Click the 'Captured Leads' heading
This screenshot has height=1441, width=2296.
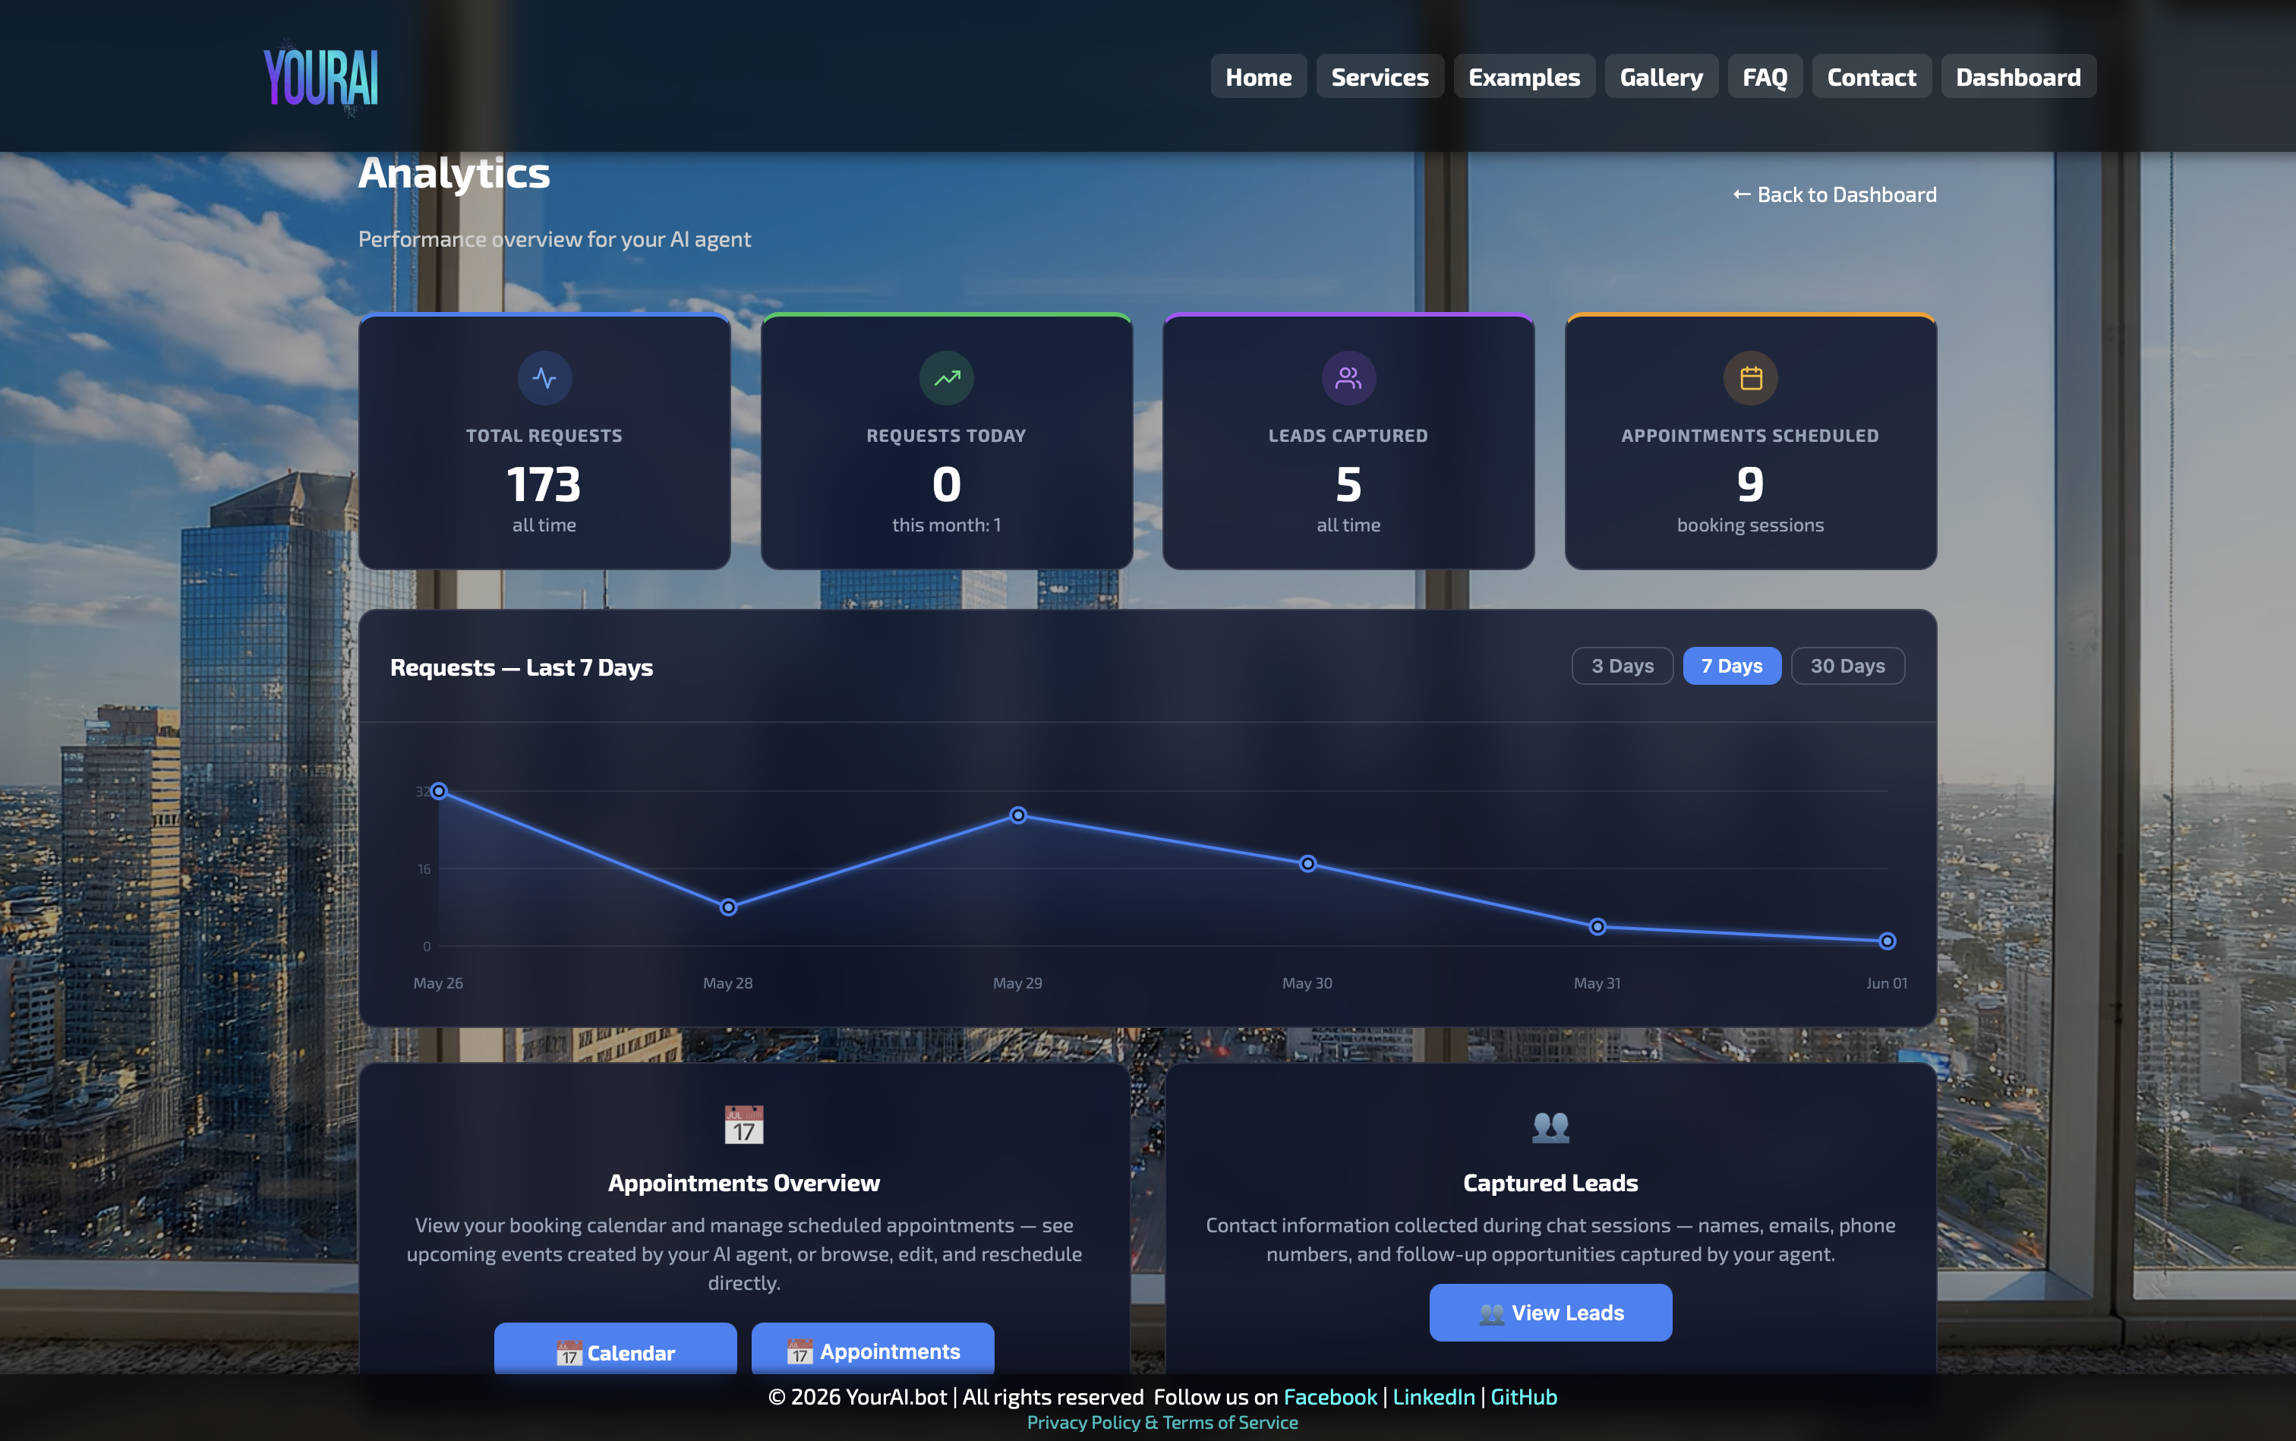pos(1550,1183)
